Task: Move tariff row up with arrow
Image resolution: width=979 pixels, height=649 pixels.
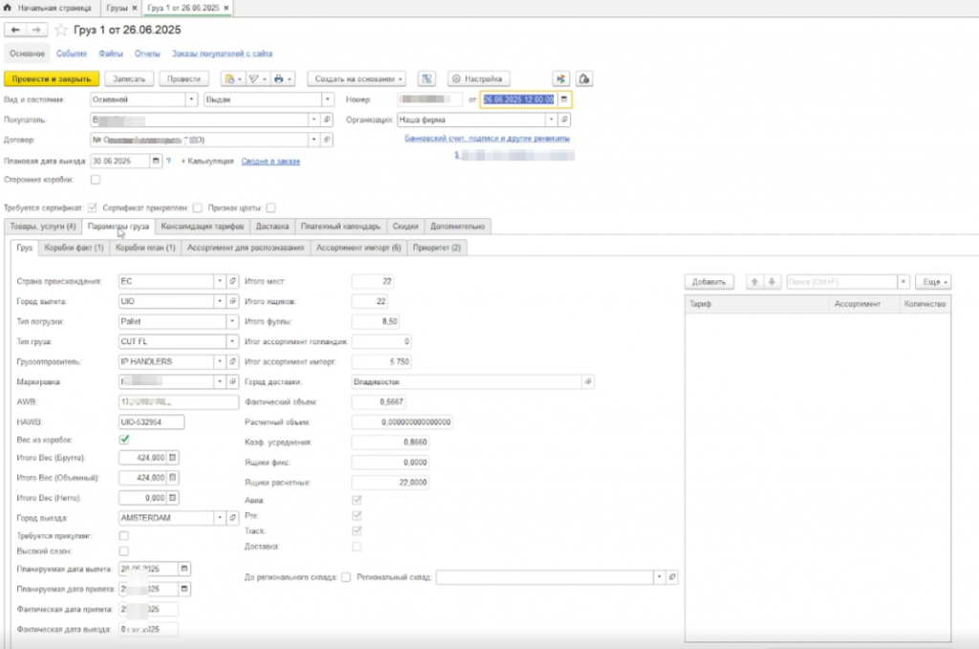Action: (x=755, y=282)
